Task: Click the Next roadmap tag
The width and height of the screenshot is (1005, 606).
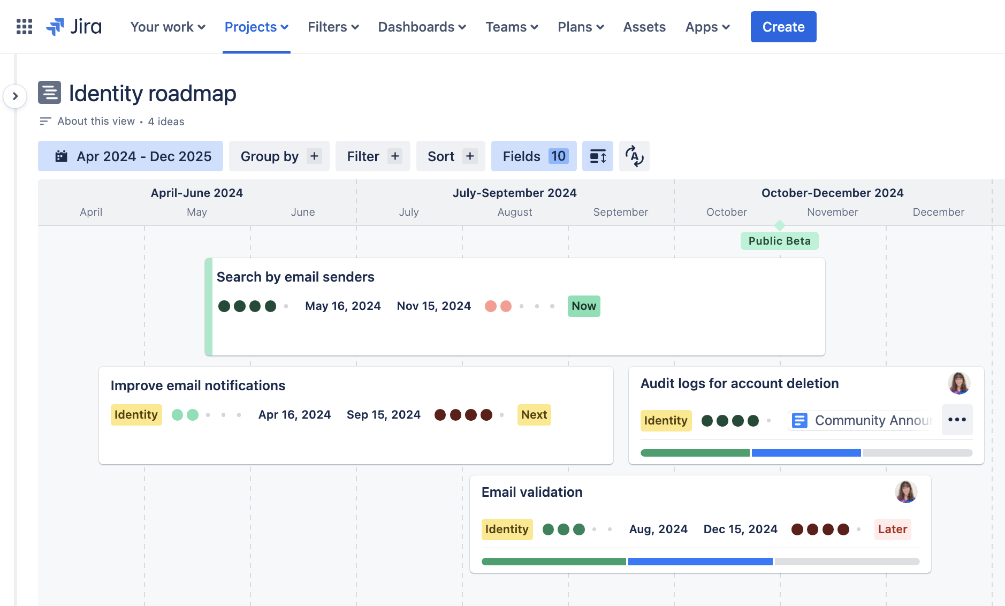Action: pyautogui.click(x=534, y=415)
